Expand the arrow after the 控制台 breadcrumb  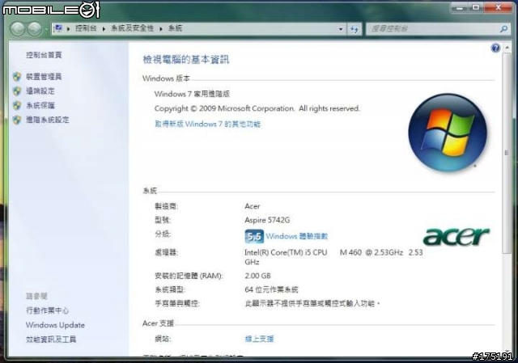click(x=104, y=29)
